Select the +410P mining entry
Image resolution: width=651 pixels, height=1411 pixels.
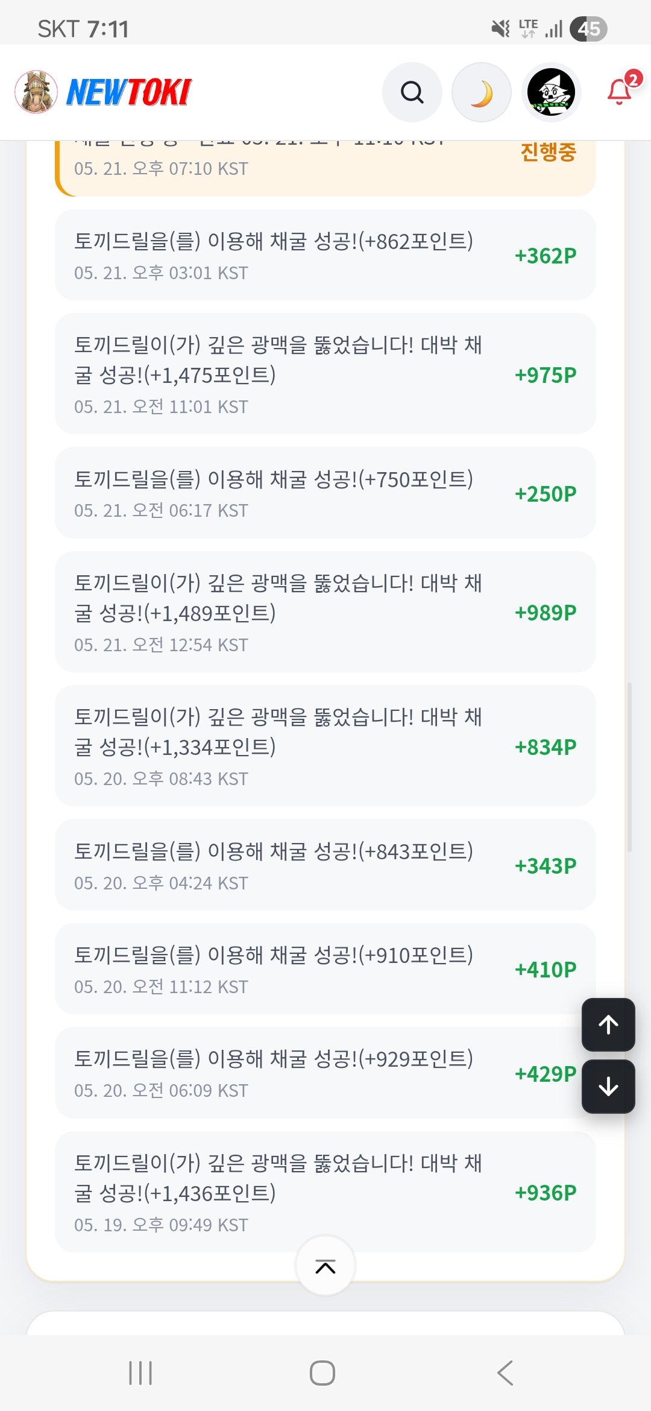pyautogui.click(x=325, y=968)
